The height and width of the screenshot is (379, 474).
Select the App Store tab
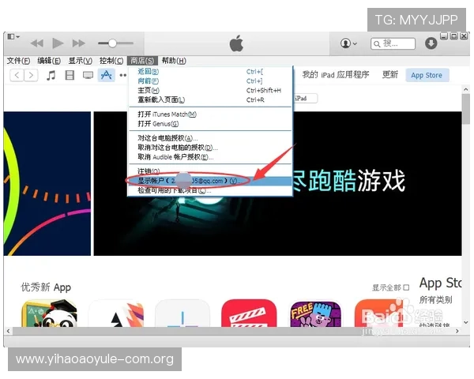click(427, 75)
